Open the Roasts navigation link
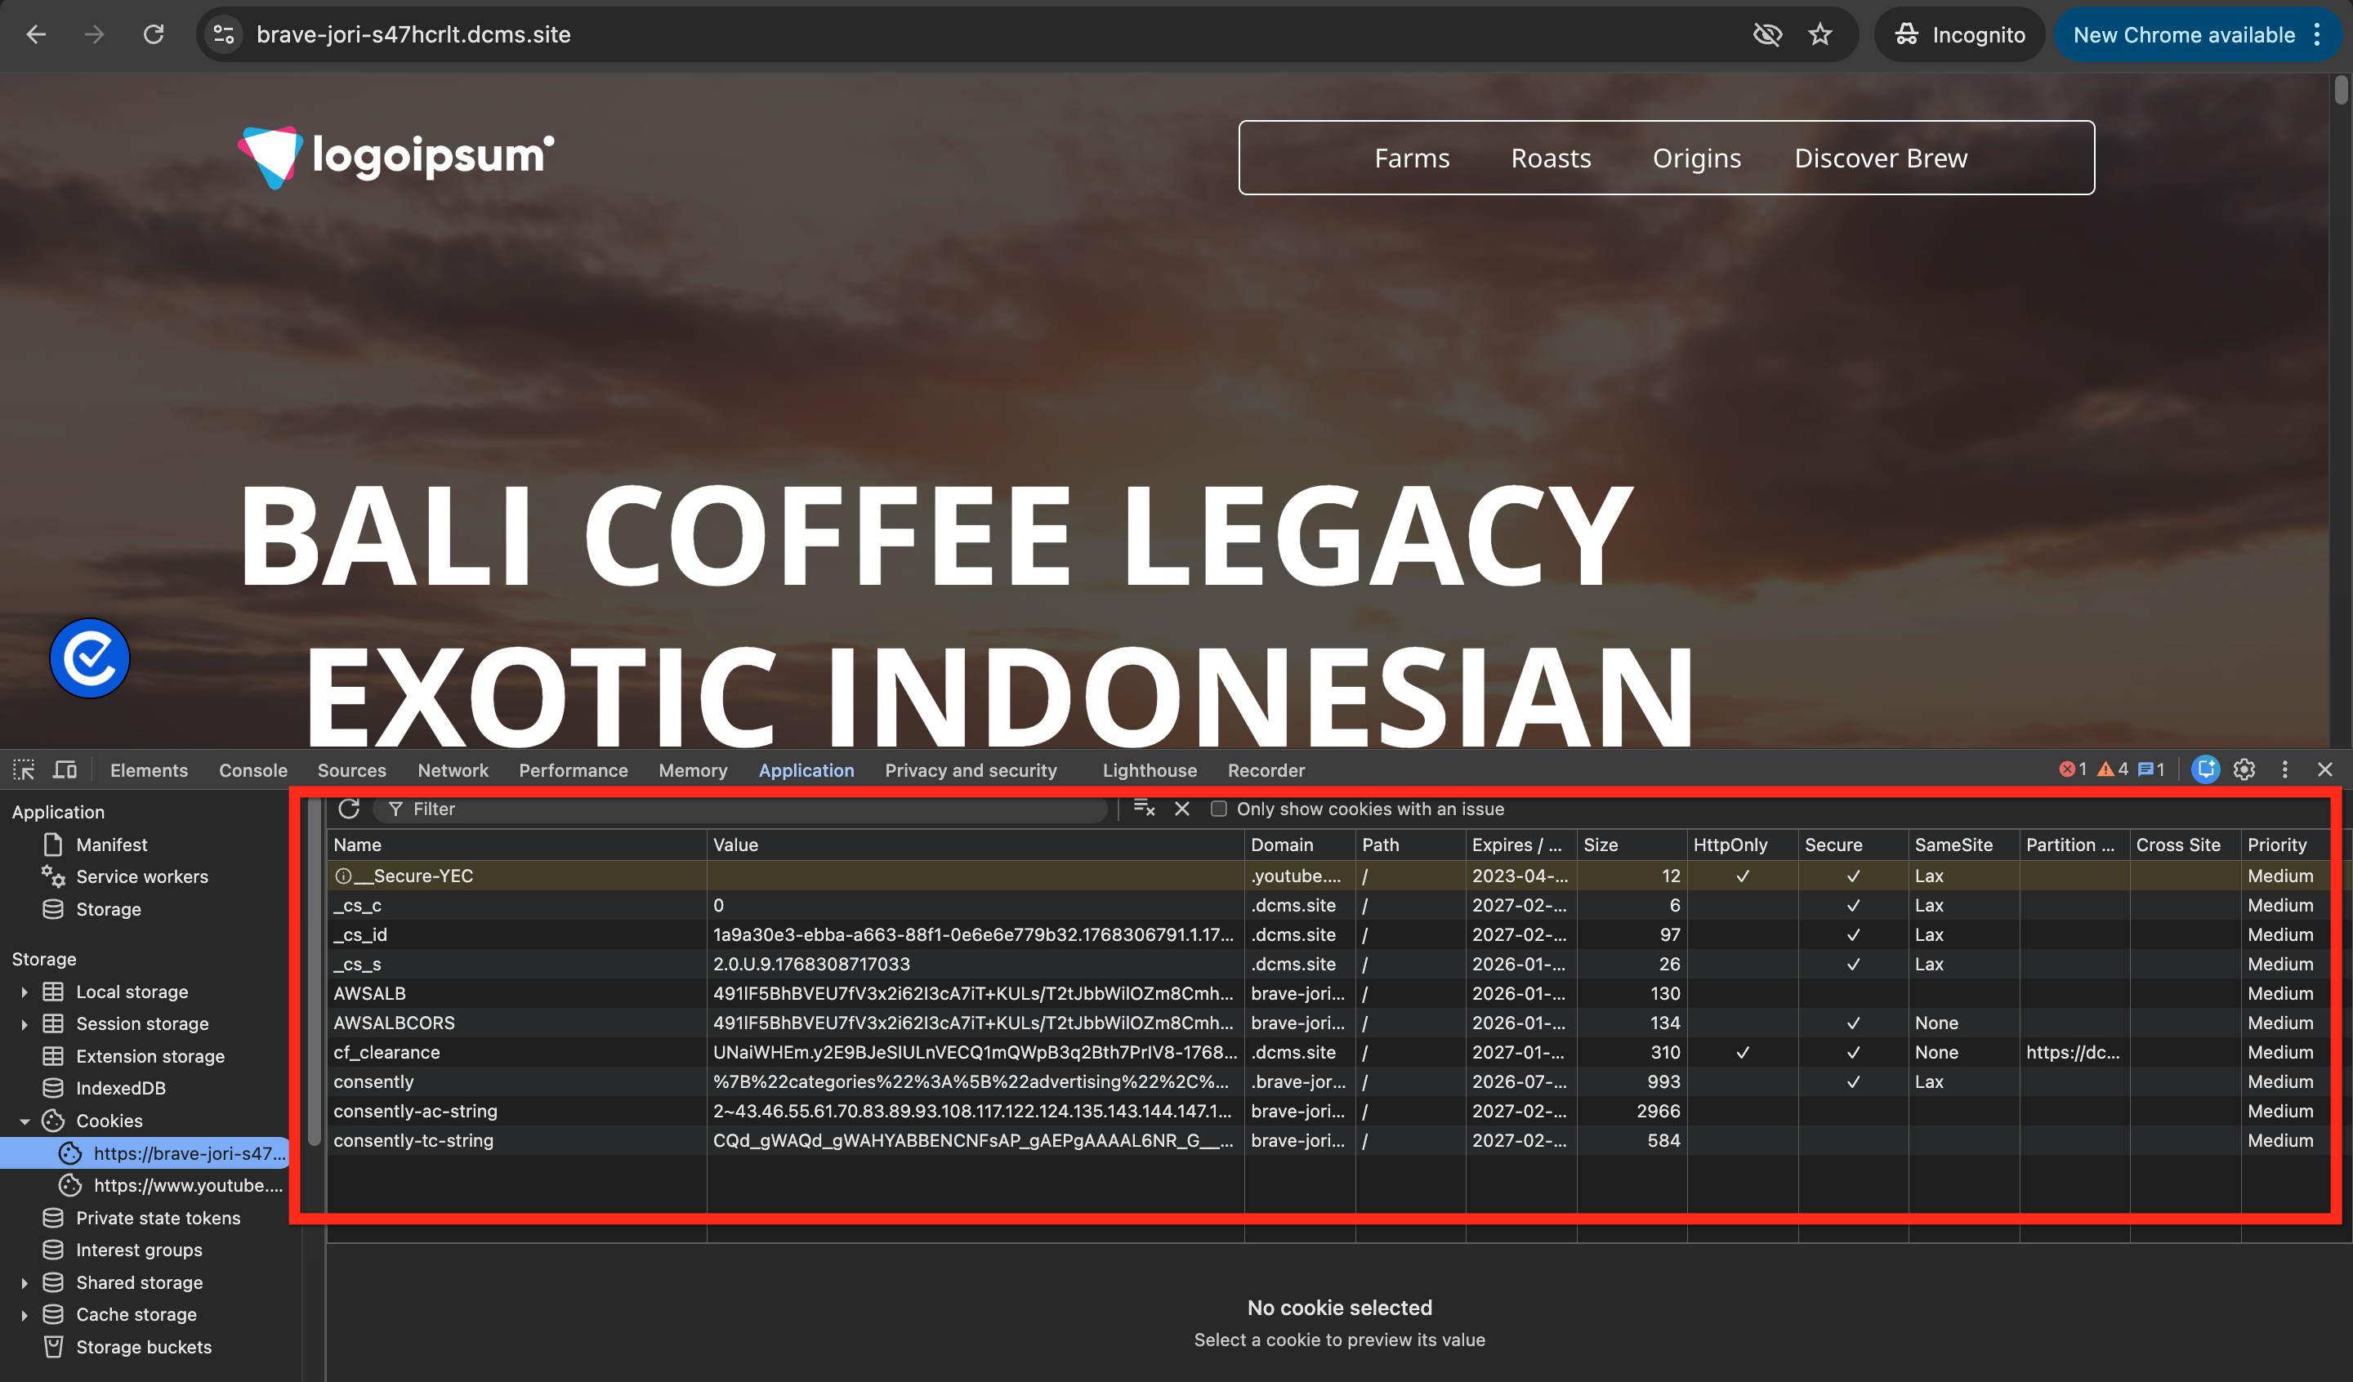Image resolution: width=2353 pixels, height=1382 pixels. click(1550, 158)
